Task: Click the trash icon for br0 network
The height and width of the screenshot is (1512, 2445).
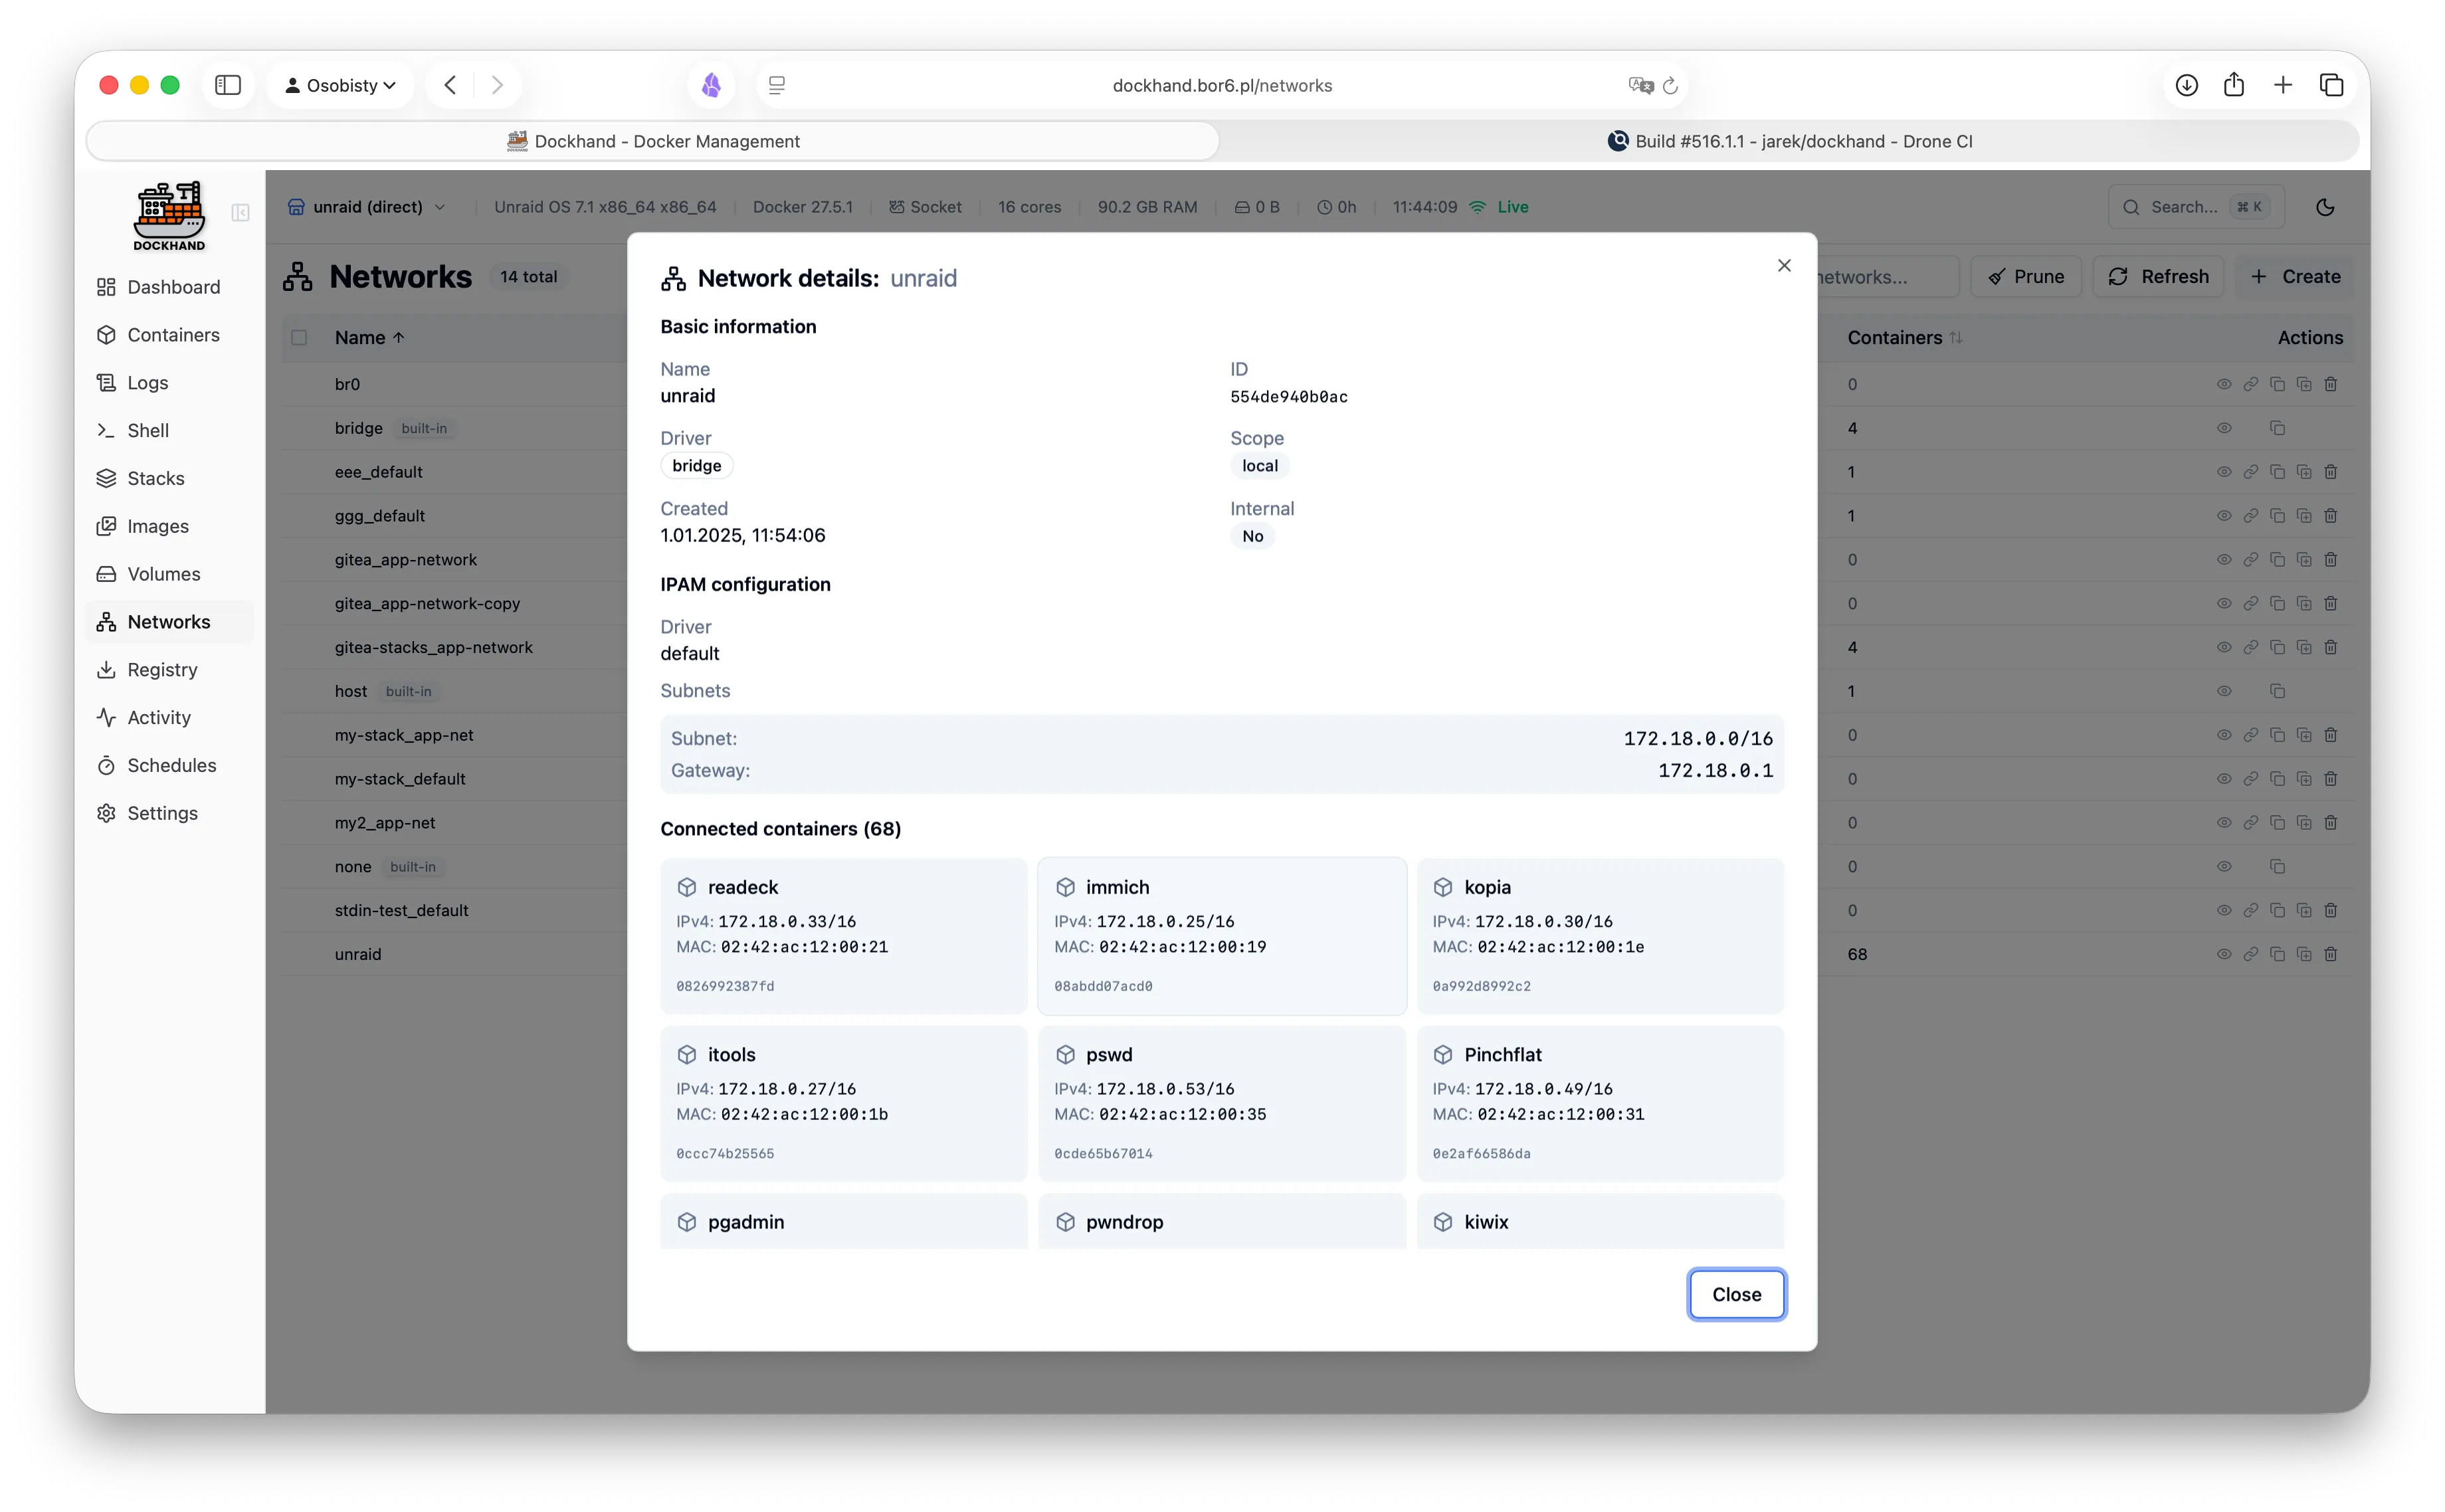Action: tap(2331, 384)
